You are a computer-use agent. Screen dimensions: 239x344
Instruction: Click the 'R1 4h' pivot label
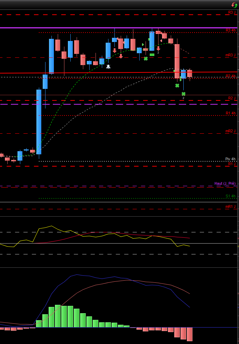231,113
